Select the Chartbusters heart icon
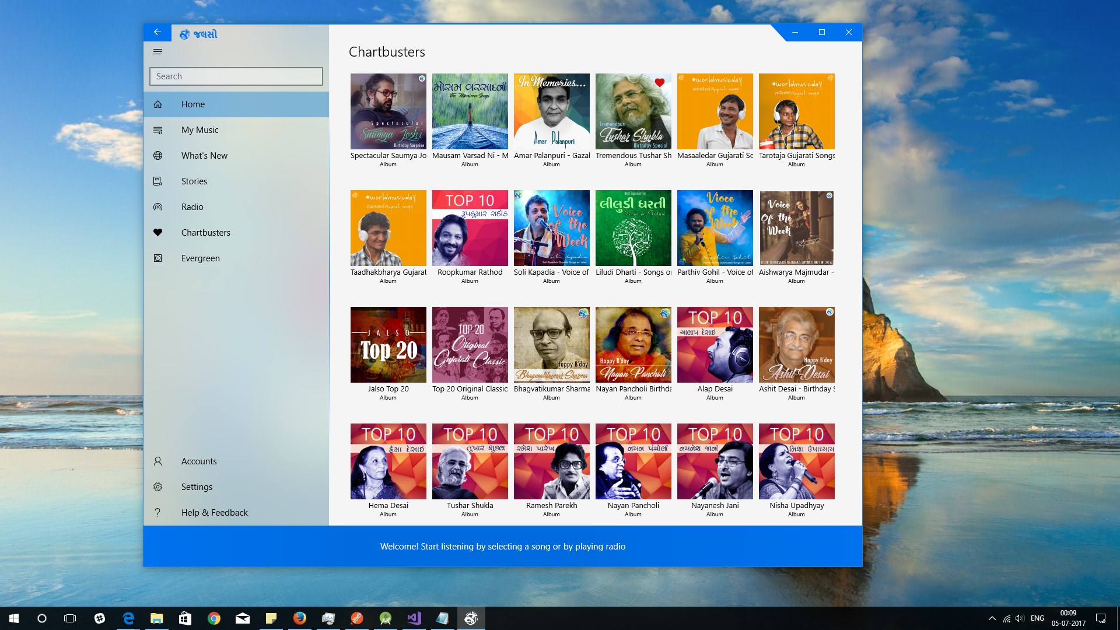The image size is (1120, 630). tap(157, 233)
